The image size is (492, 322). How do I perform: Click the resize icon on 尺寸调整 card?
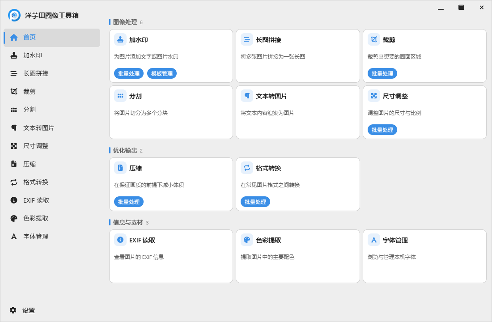pyautogui.click(x=374, y=96)
